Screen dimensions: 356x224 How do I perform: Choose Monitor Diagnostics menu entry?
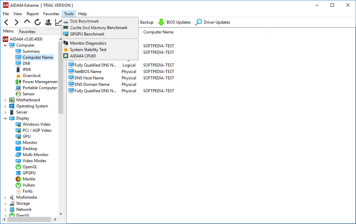pos(100,43)
